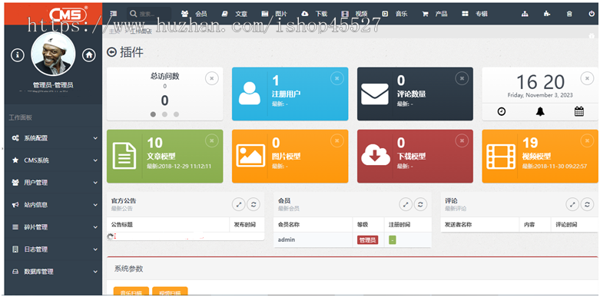600x297 pixels.
Task: Open the 下载 top menu
Action: pos(314,14)
